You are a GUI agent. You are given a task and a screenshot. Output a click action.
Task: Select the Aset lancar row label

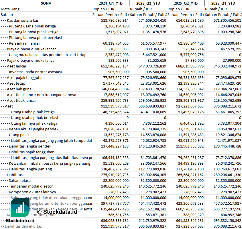[17, 66]
